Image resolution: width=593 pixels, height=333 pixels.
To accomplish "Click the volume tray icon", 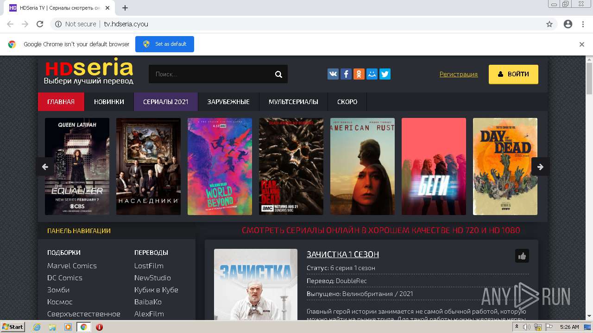I will pos(527,327).
